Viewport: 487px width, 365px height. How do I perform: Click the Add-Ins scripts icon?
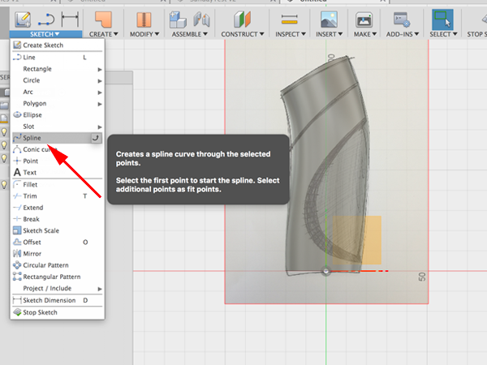[402, 19]
